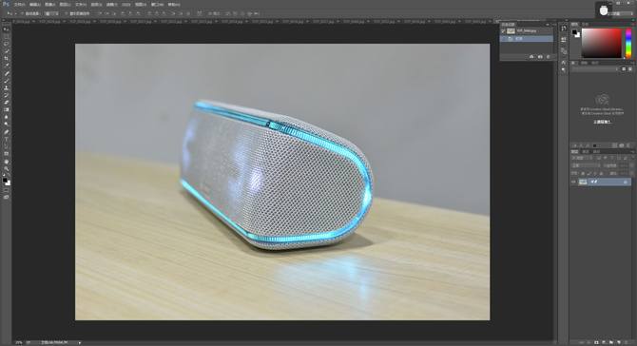This screenshot has width=637, height=346.
Task: Click the hue spectrum slider
Action: (628, 44)
